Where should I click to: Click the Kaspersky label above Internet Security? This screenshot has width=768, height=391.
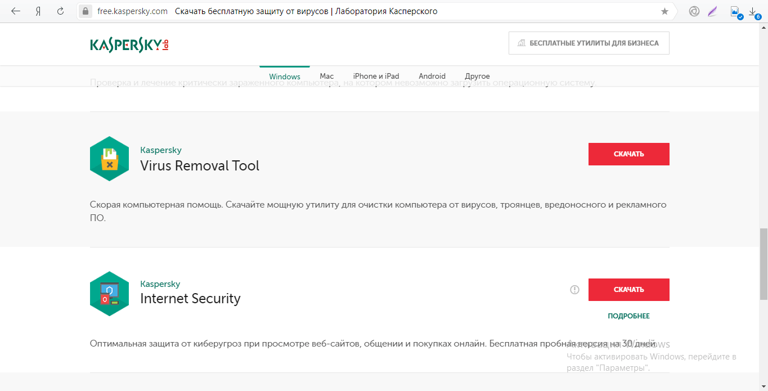tap(160, 284)
